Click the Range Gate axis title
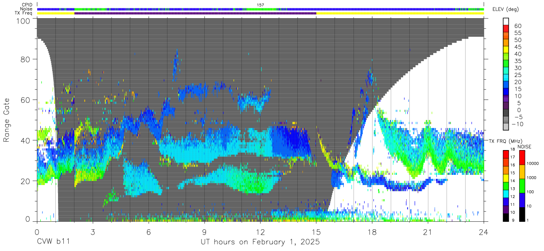544x251 pixels. pos(7,120)
